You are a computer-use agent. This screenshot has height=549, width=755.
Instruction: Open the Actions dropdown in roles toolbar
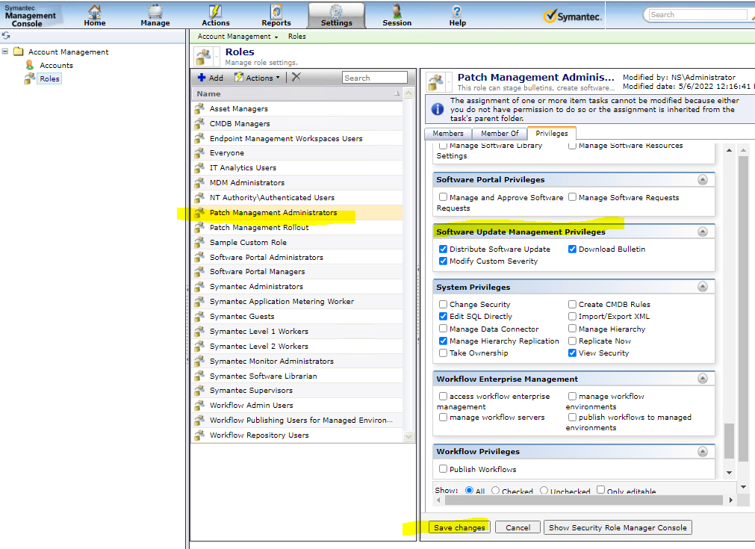(258, 78)
